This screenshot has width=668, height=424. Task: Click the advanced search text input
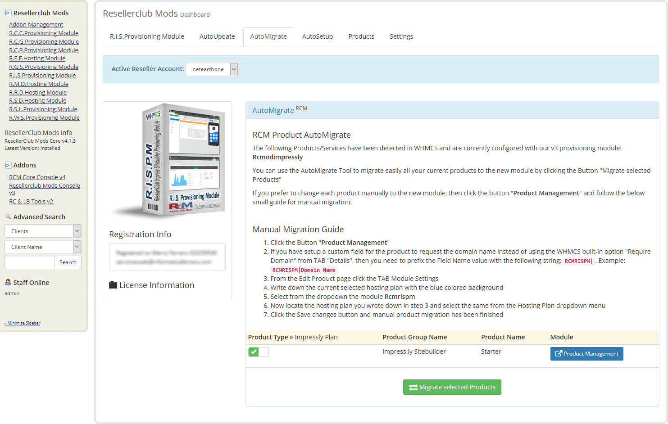coord(30,262)
